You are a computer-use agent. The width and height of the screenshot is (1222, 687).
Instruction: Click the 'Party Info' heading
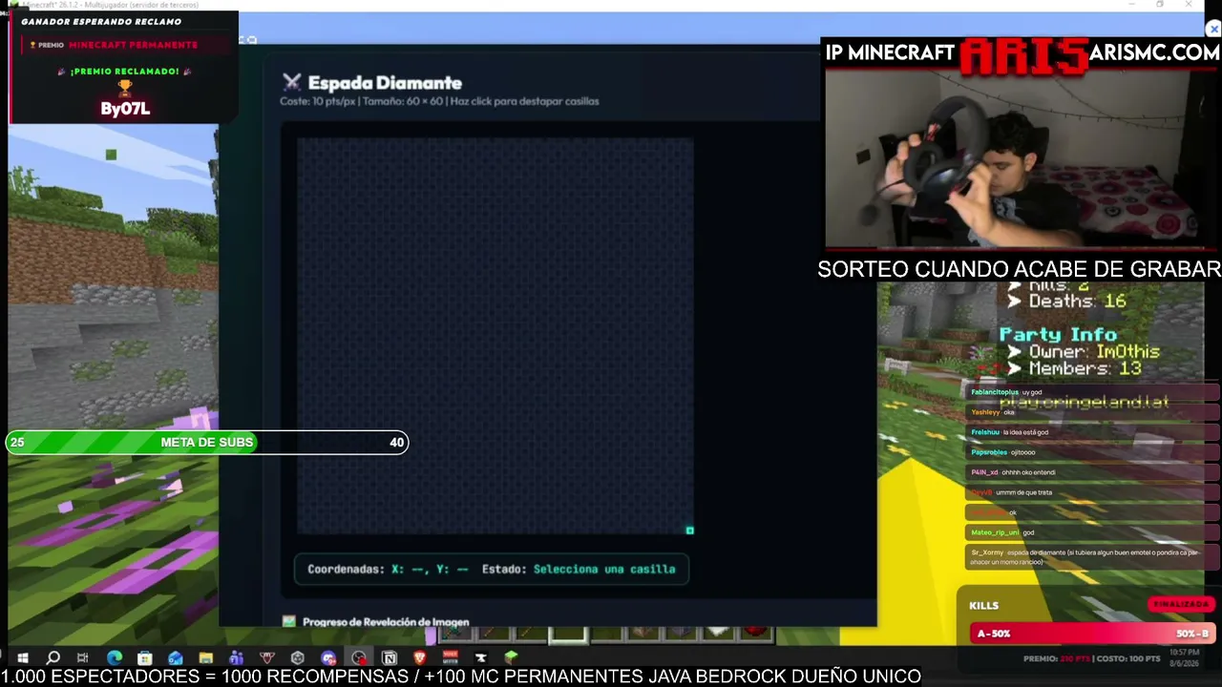[x=1058, y=335]
